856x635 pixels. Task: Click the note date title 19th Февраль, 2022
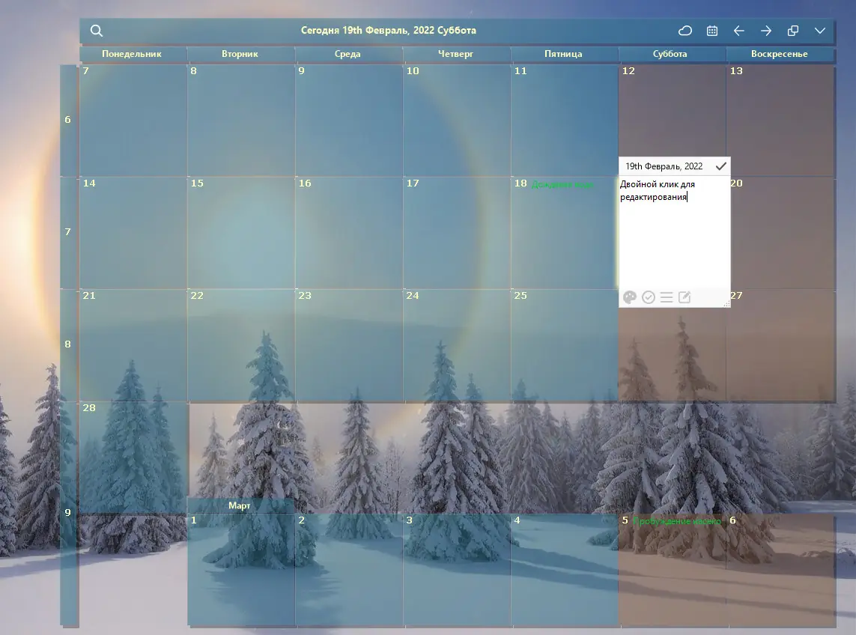(x=664, y=166)
